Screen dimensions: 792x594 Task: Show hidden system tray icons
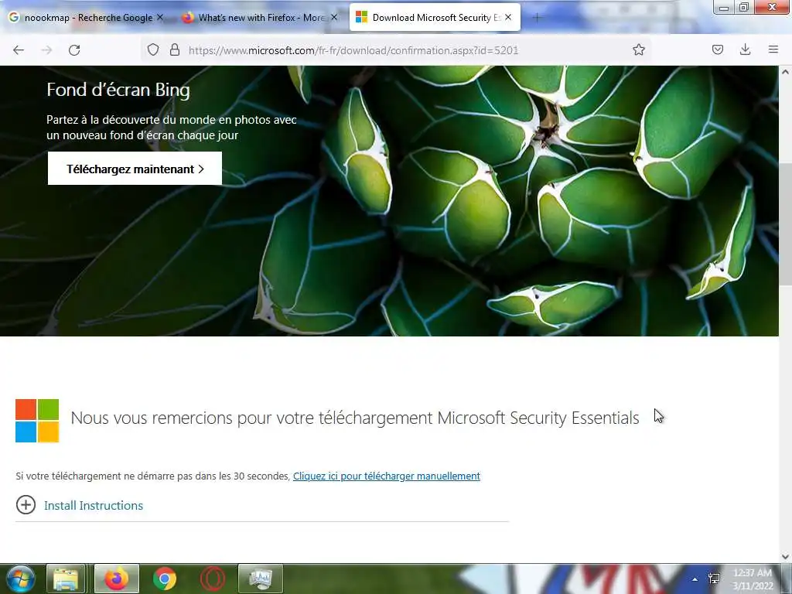pos(695,579)
